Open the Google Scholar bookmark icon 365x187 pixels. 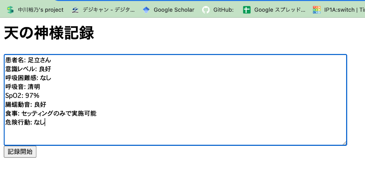[x=146, y=10]
